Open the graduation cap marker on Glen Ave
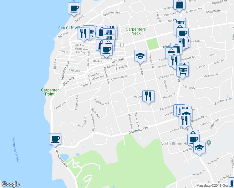This screenshot has height=188, width=234. (140, 56)
